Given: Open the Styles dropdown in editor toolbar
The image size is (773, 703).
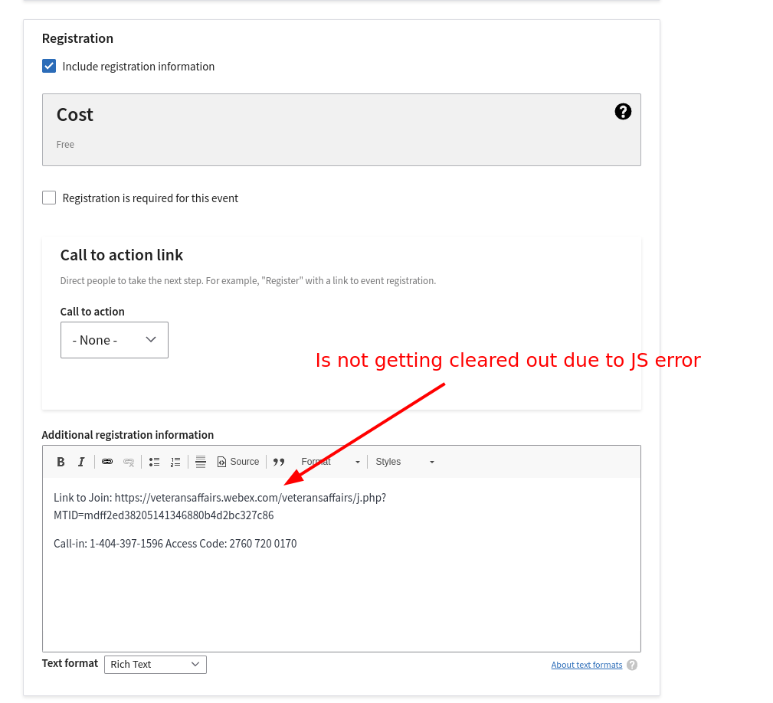Looking at the screenshot, I should coord(405,462).
